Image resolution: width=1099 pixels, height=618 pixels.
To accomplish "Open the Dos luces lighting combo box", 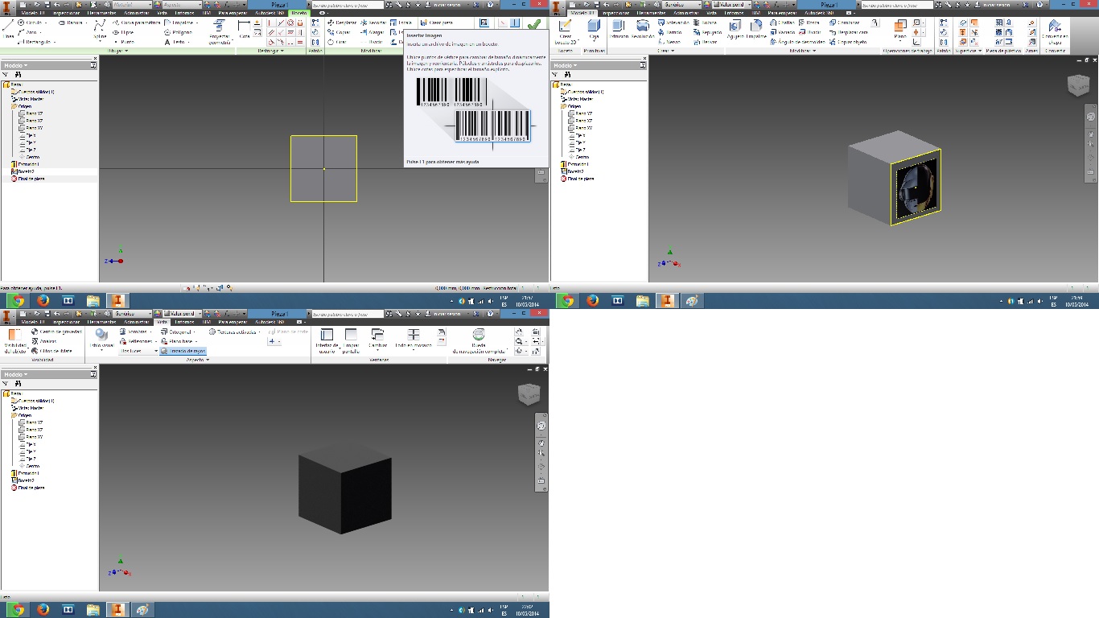I will pos(138,351).
